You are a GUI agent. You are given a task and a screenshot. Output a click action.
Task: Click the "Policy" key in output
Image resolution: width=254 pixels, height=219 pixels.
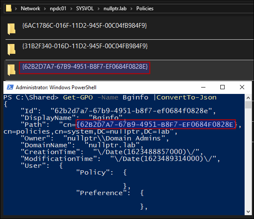(x=93, y=172)
